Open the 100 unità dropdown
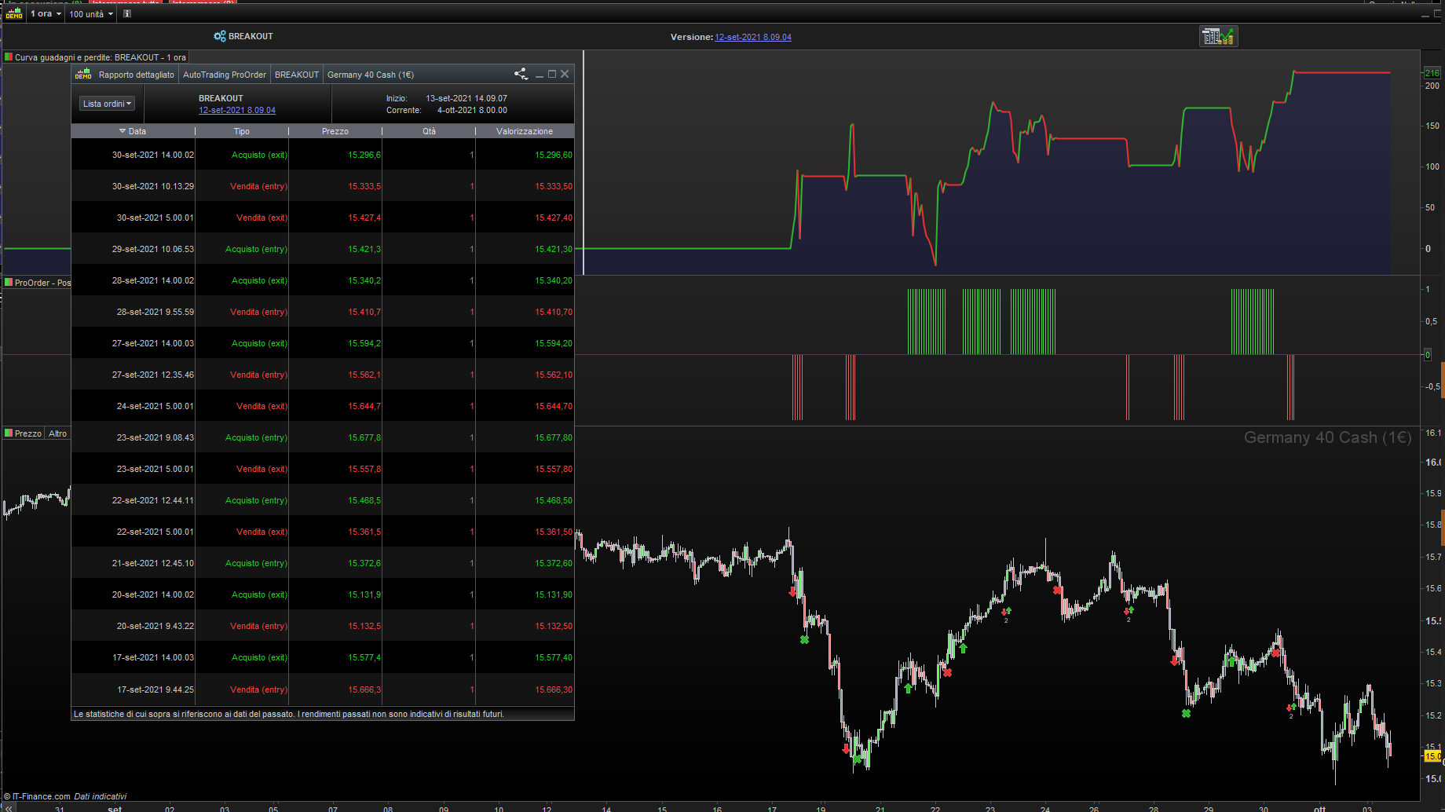The height and width of the screenshot is (812, 1445). (91, 14)
